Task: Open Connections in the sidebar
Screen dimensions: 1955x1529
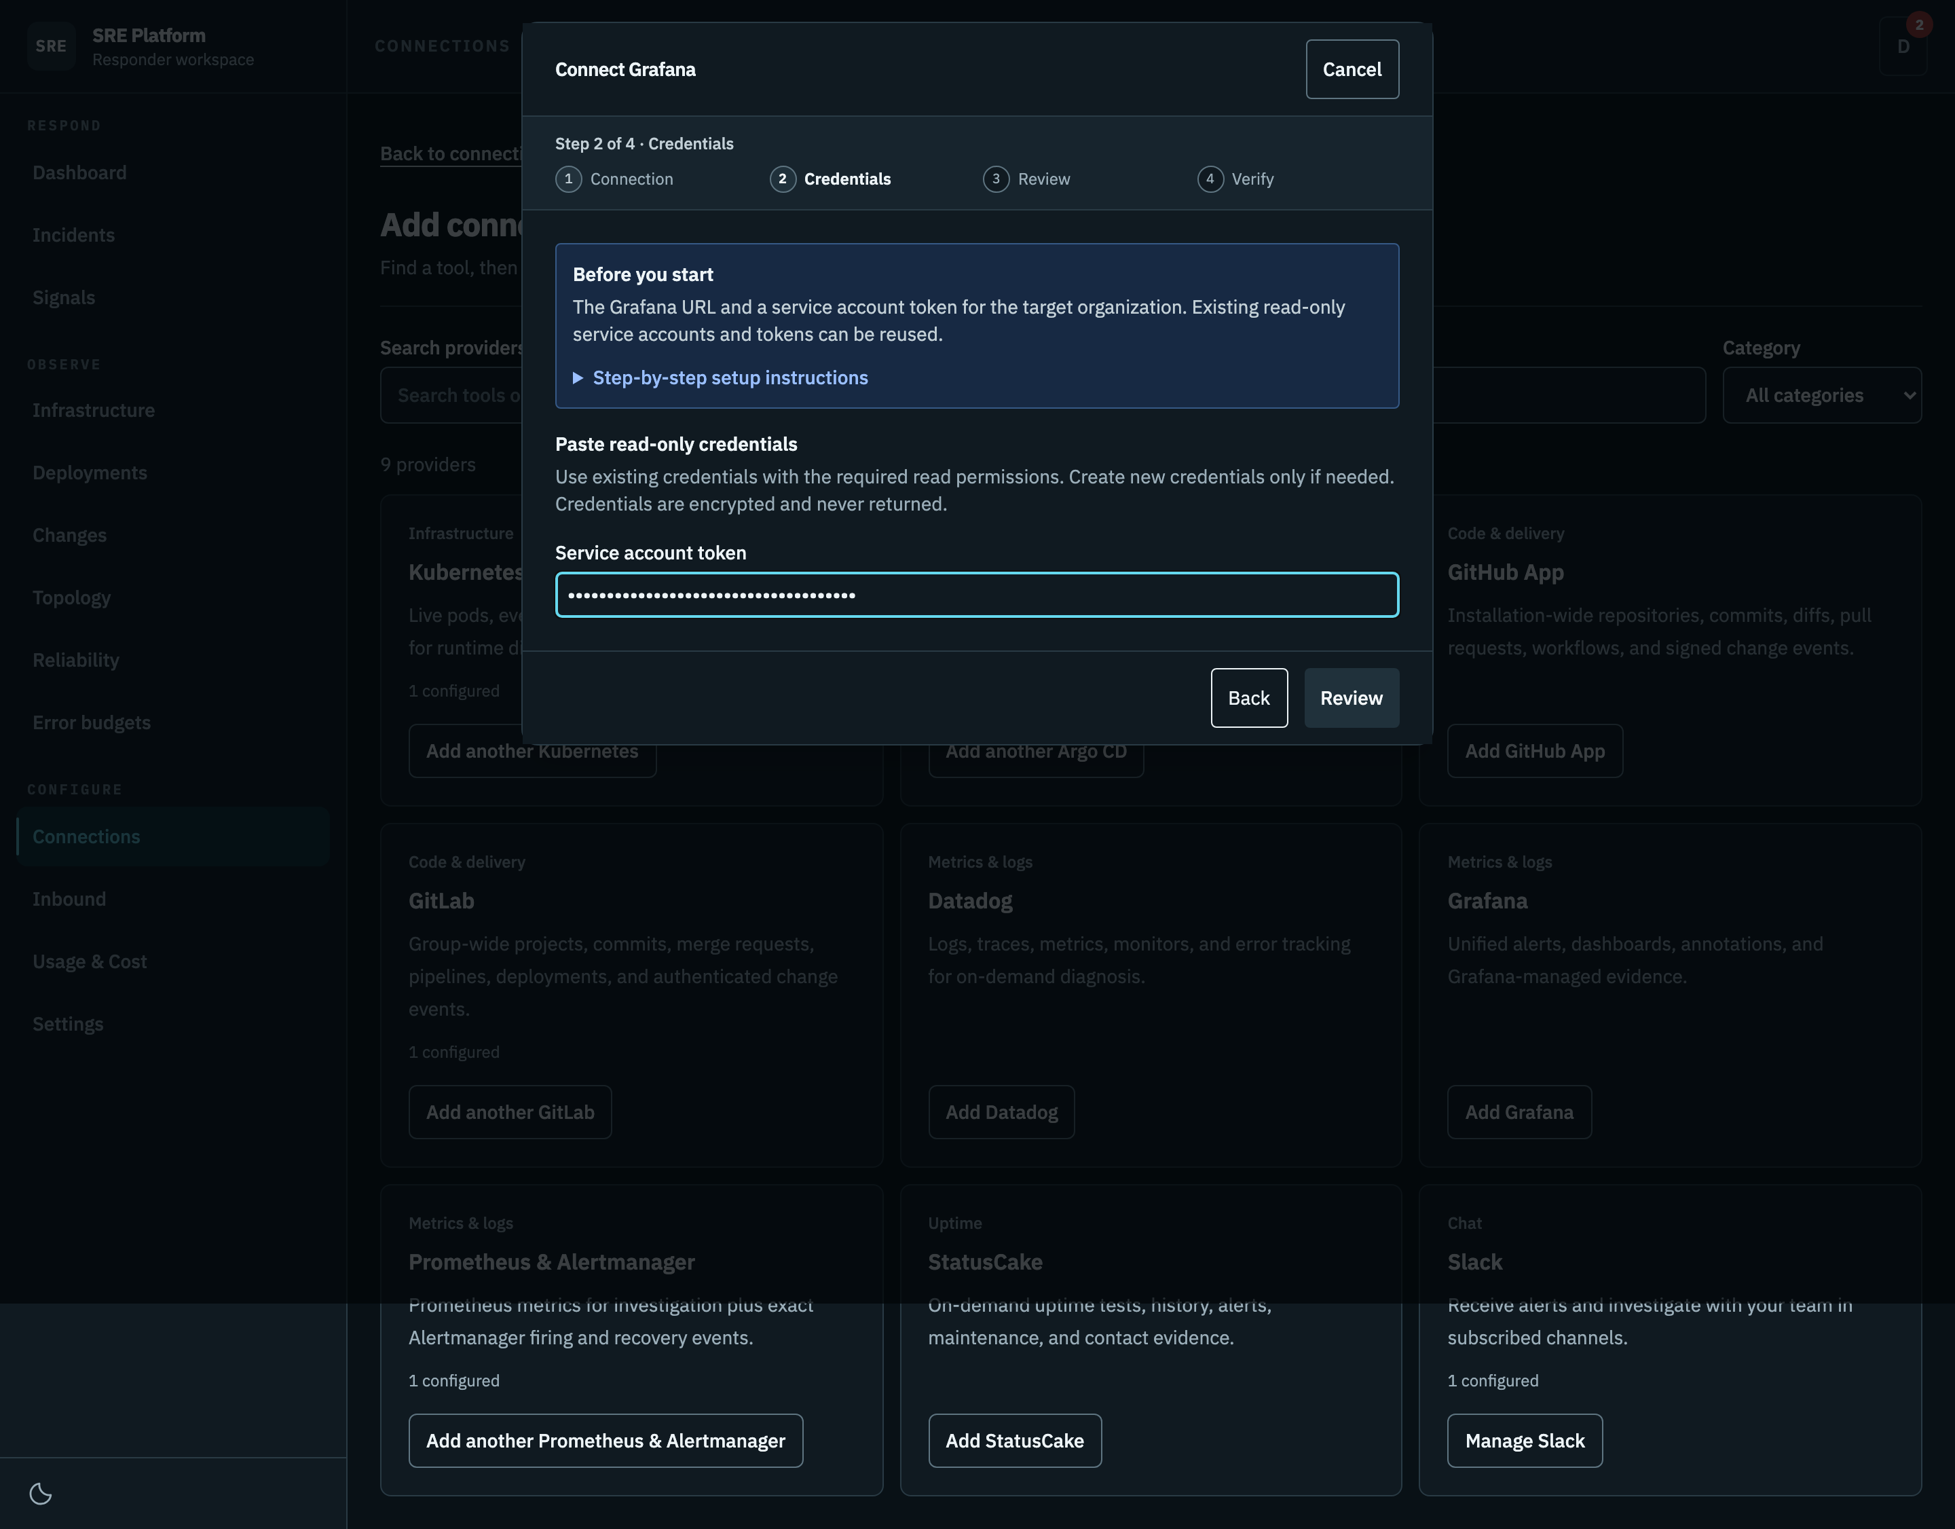Action: click(x=173, y=837)
